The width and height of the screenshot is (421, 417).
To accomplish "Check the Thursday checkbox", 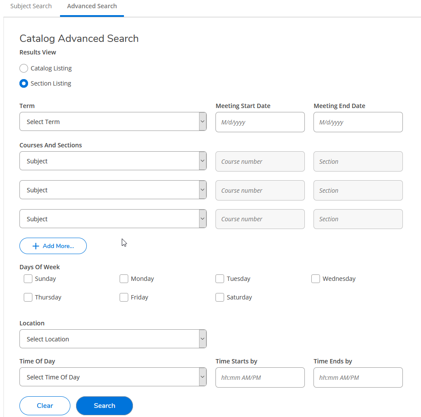I will [28, 297].
